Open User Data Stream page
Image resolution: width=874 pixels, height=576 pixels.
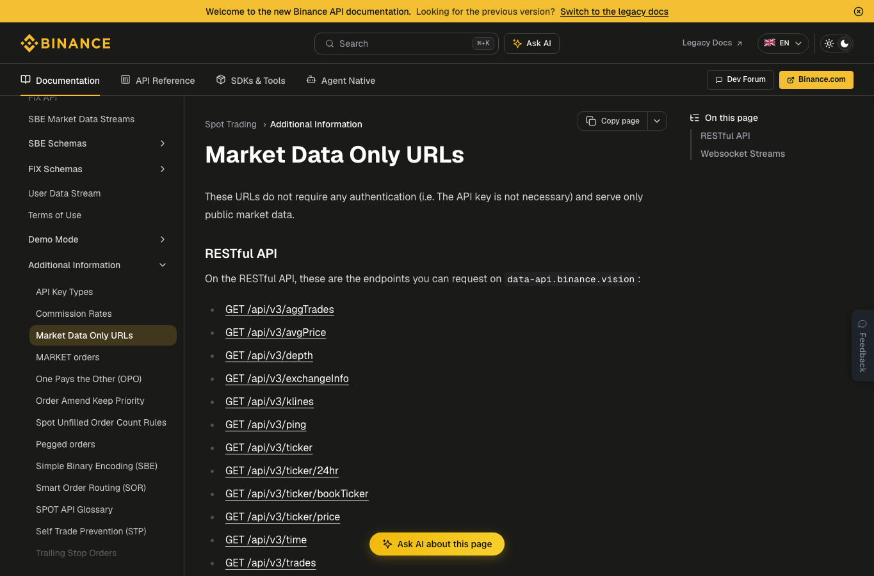(x=64, y=193)
